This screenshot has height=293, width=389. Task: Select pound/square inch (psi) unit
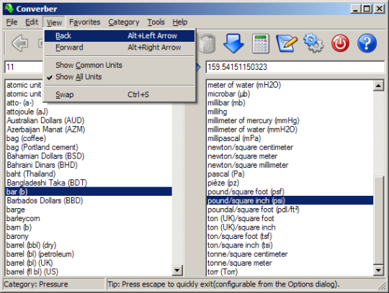[290, 201]
